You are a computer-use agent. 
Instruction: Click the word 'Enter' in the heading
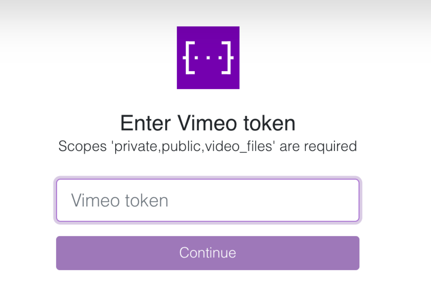(146, 123)
